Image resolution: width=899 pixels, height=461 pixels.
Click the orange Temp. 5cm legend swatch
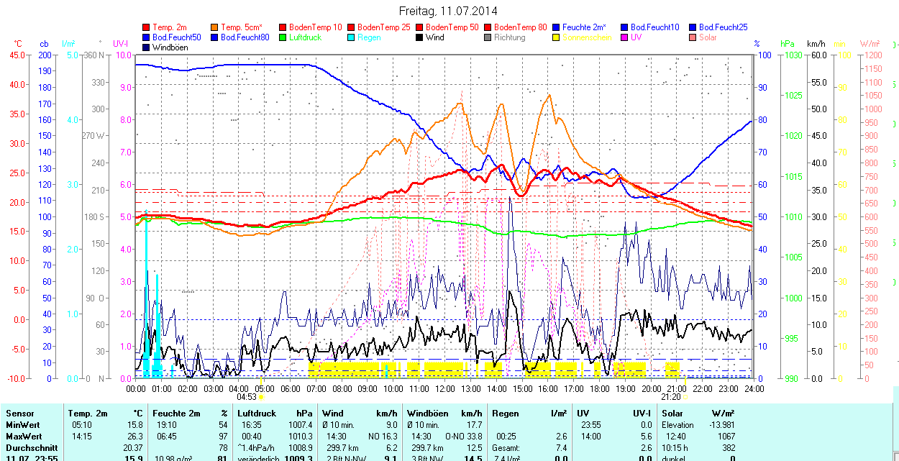coord(215,27)
